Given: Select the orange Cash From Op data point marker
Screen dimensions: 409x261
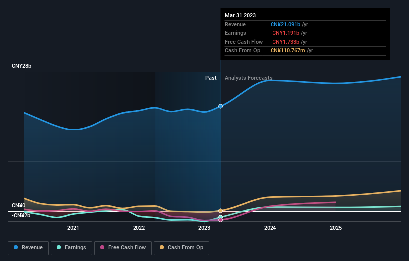Looking at the screenshot, I should point(220,211).
